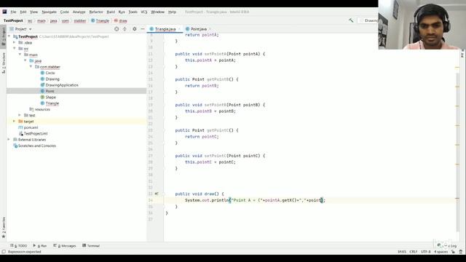The height and width of the screenshot is (262, 466).
Task: Open the Help menu
Action: [172, 12]
